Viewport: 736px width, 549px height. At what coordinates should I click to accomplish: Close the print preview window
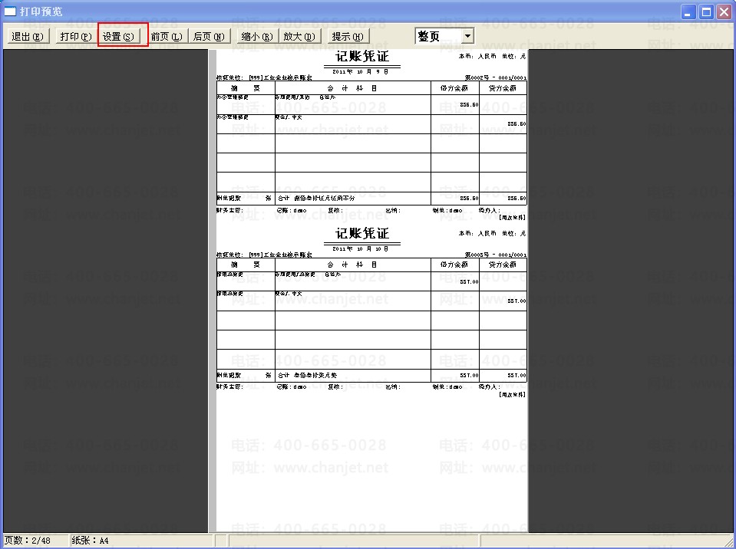(x=723, y=12)
